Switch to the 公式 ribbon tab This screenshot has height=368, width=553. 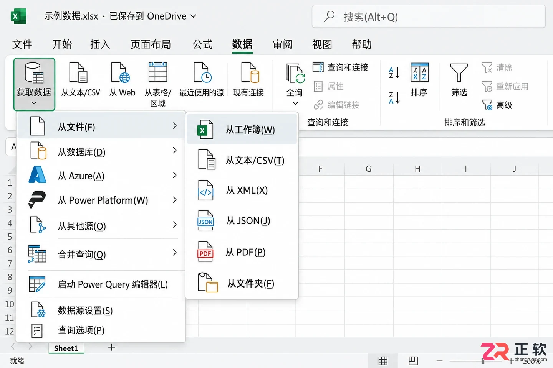(202, 44)
